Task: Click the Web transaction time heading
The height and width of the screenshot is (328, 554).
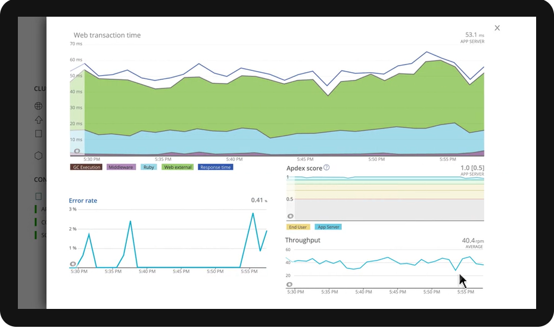Action: click(x=107, y=35)
